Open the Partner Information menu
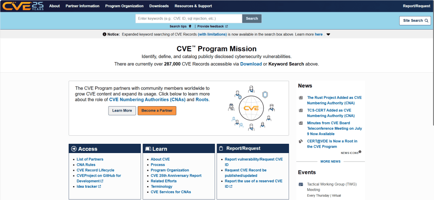Viewport: 434px width, 200px height. coord(83,6)
